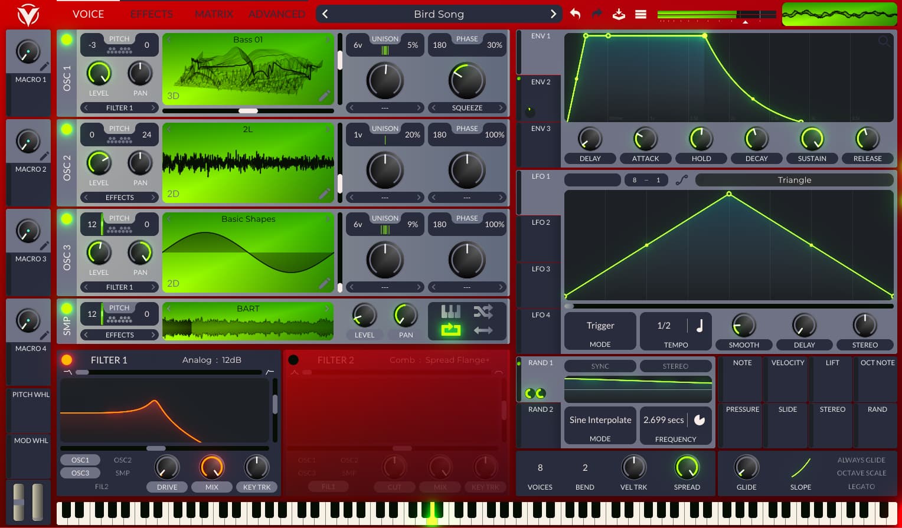Enable sample keytrack piano icon
Screen dimensions: 902x528
pyautogui.click(x=450, y=311)
